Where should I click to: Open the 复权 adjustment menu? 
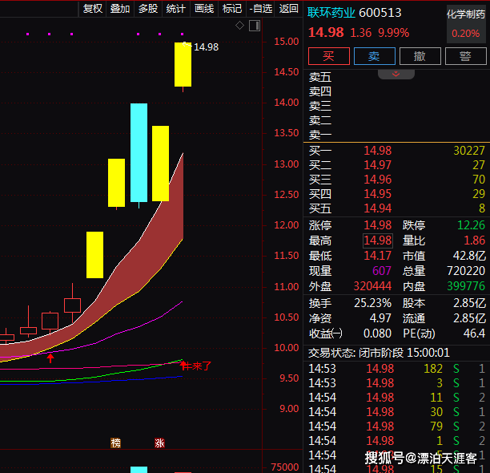point(93,9)
